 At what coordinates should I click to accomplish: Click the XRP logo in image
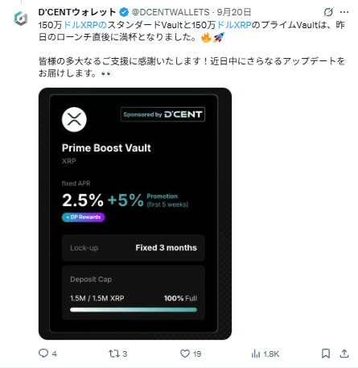point(74,119)
